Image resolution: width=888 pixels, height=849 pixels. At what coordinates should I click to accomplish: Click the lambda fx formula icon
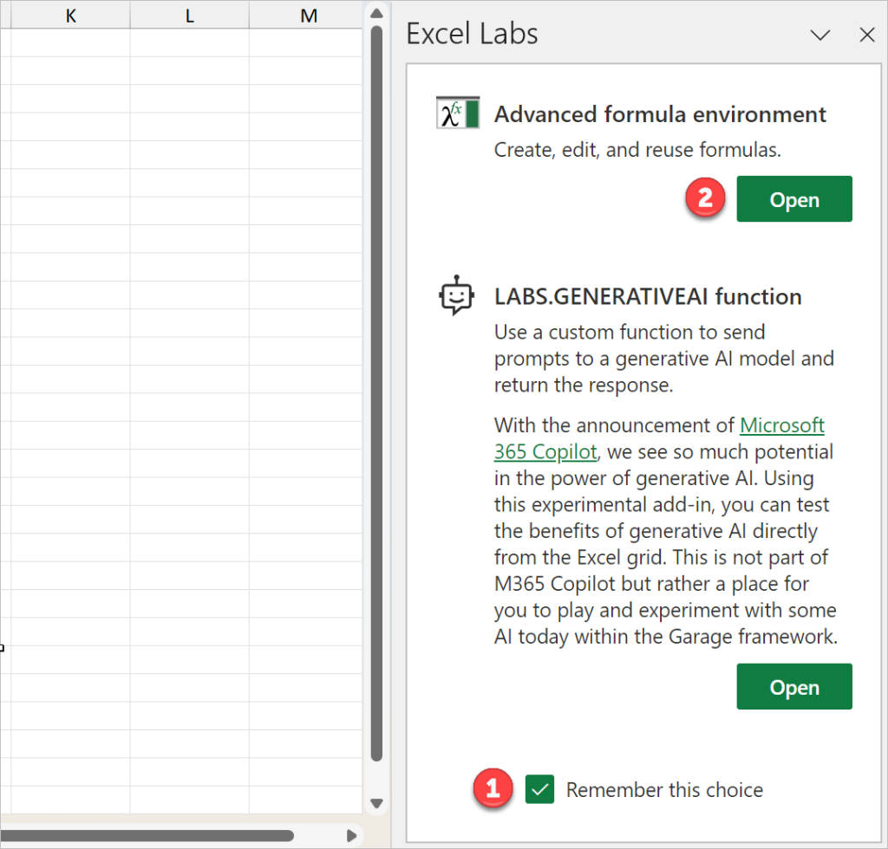tap(458, 113)
